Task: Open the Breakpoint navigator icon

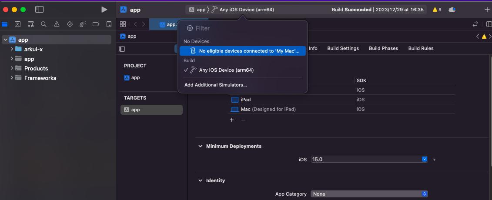Action: 96,24
